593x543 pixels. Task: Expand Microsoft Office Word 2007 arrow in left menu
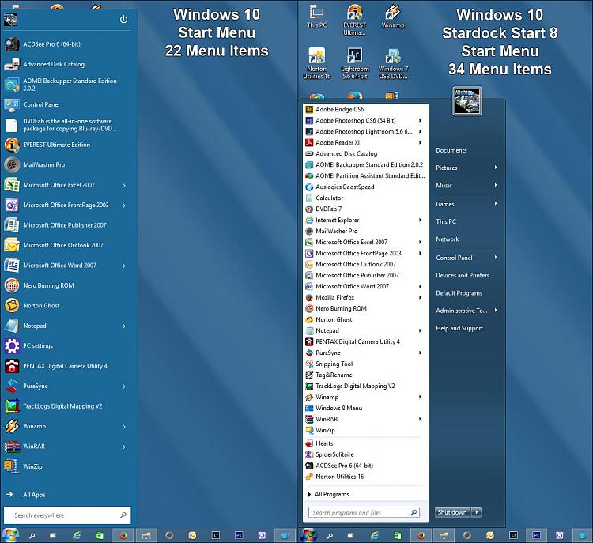(x=124, y=266)
